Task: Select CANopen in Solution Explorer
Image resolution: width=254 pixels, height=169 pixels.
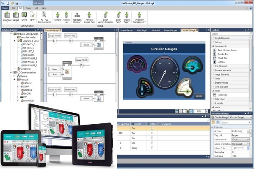Action: [x=28, y=83]
